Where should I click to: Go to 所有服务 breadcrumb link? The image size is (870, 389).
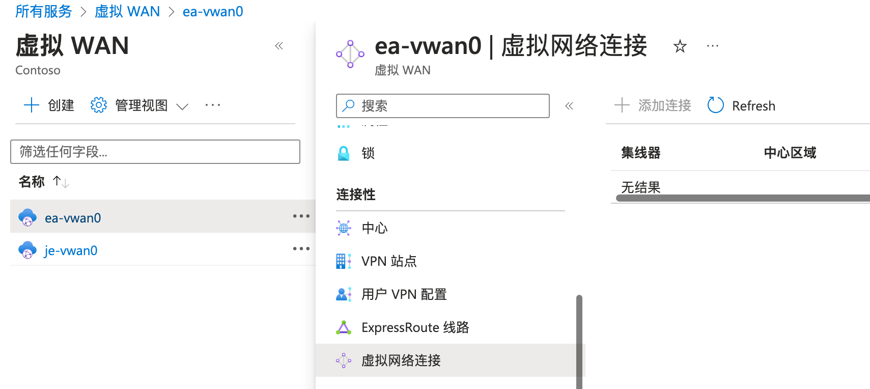coord(43,11)
